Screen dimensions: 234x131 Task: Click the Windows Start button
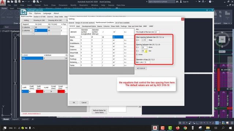(230, 128)
